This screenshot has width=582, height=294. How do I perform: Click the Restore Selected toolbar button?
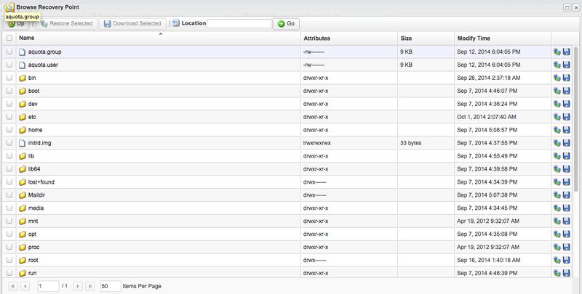66,23
